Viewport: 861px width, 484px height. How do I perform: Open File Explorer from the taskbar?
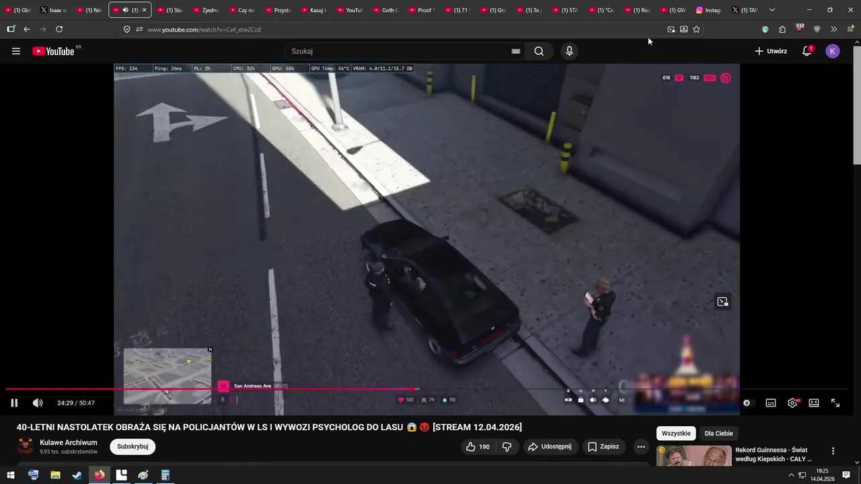click(x=56, y=475)
